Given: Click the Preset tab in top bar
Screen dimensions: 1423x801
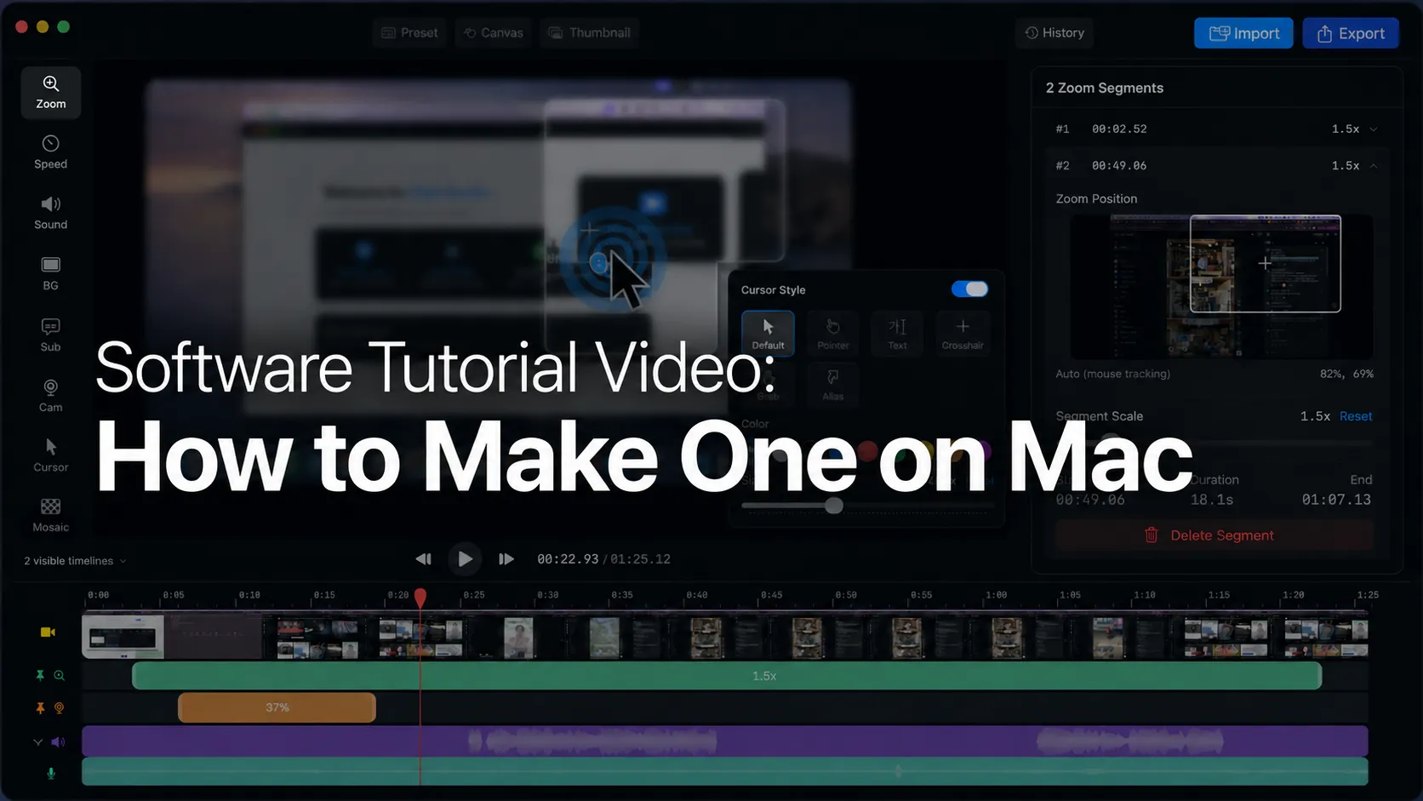Looking at the screenshot, I should click(x=409, y=32).
